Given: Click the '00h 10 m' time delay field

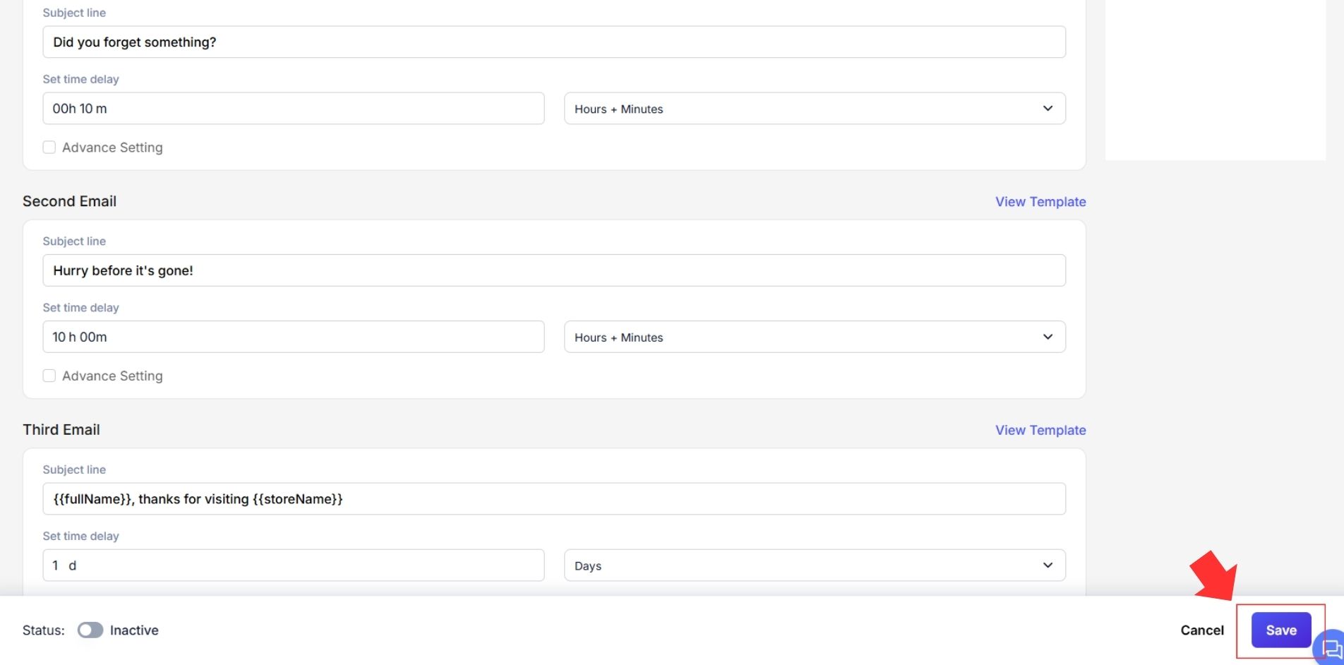Looking at the screenshot, I should tap(293, 109).
